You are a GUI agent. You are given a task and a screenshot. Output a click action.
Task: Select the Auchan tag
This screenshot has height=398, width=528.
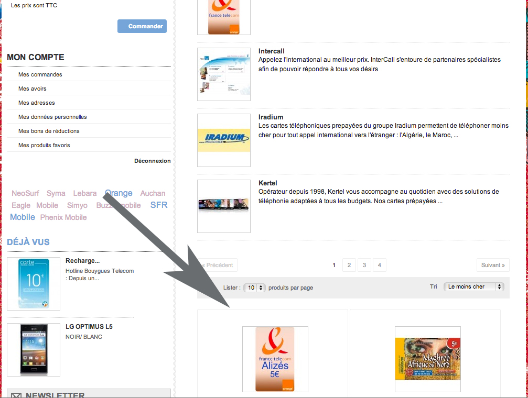153,193
